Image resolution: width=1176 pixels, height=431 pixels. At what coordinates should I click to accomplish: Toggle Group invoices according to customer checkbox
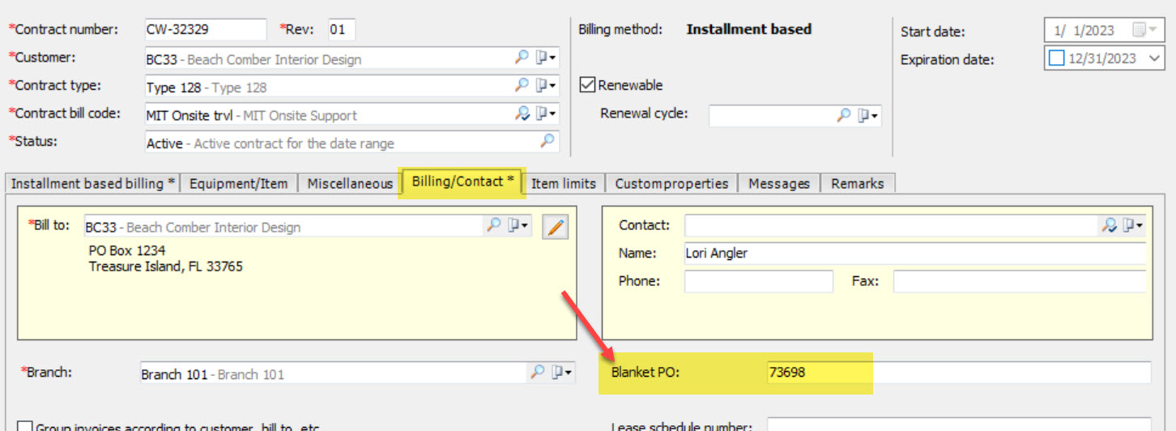25,427
